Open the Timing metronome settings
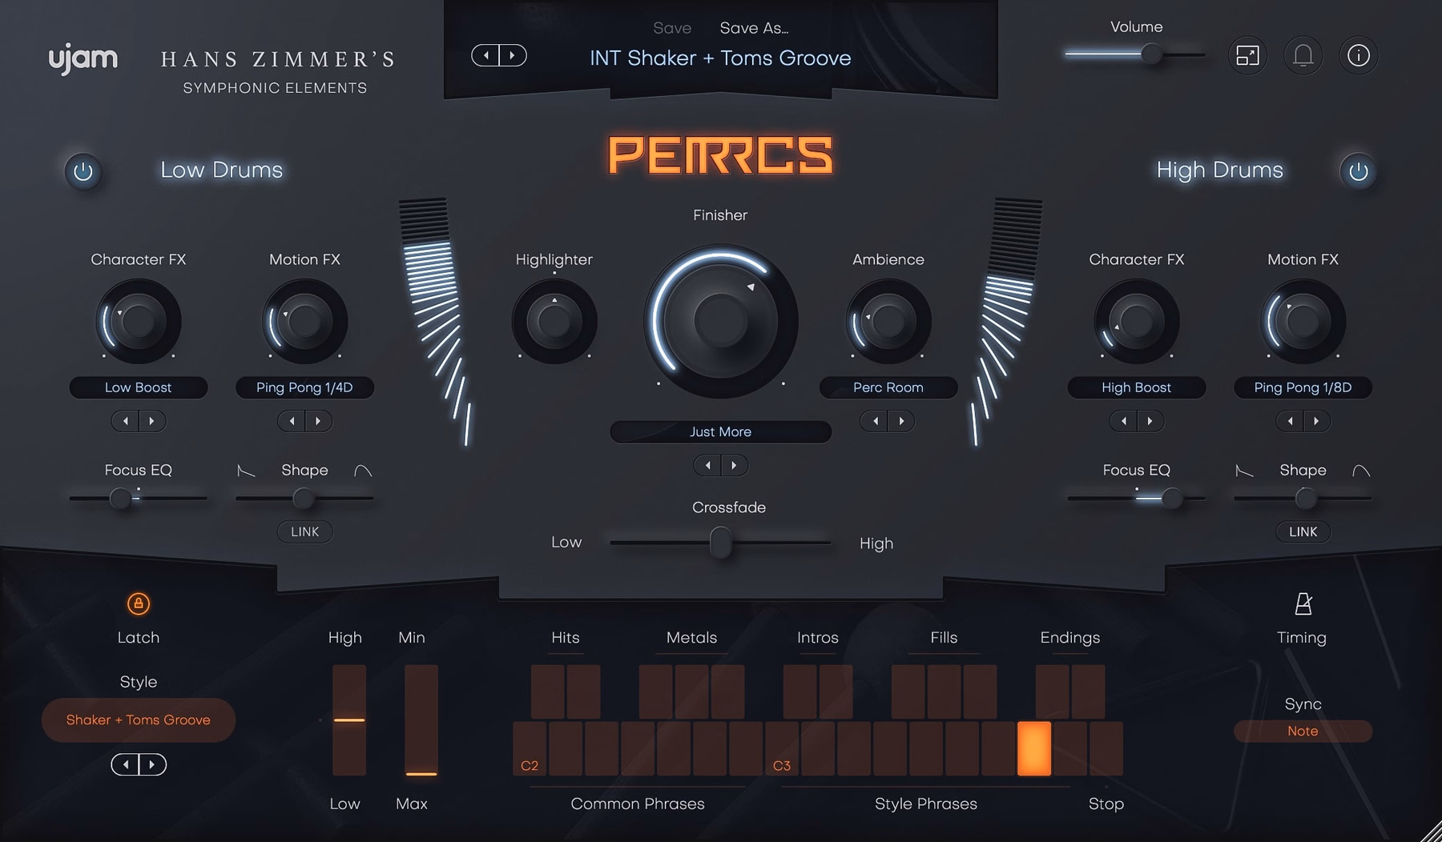 1303,603
